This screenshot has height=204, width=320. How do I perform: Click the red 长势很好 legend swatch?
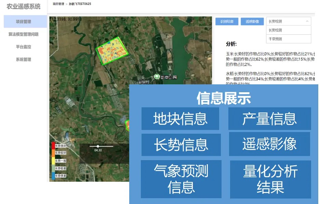click(x=53, y=146)
